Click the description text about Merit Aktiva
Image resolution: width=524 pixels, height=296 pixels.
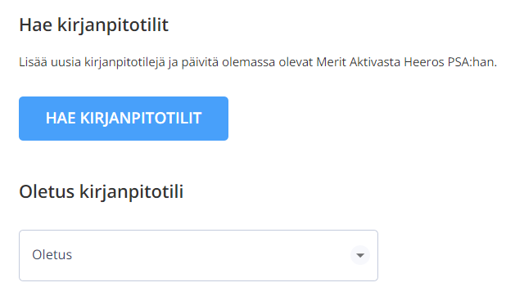(x=258, y=62)
